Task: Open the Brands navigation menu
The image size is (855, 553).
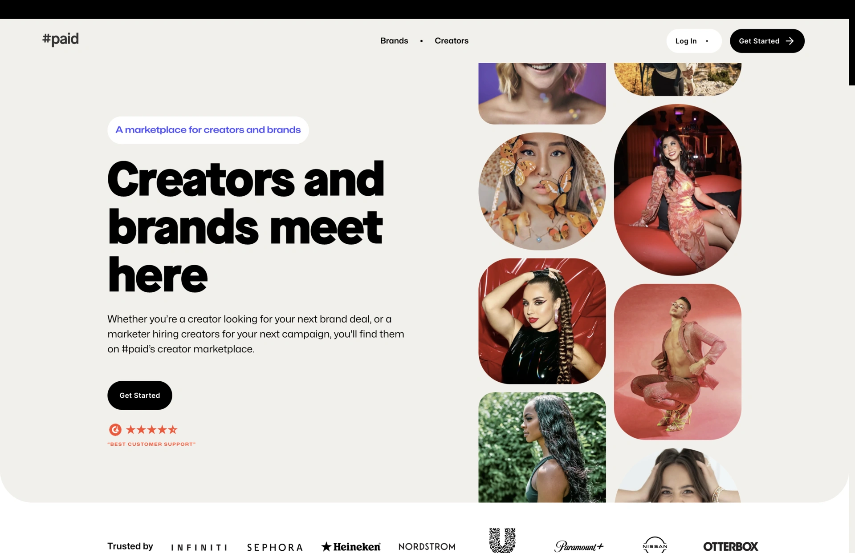Action: tap(394, 41)
